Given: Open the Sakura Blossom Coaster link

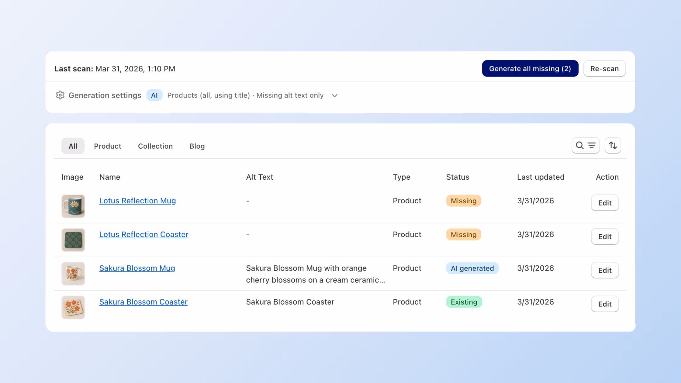Looking at the screenshot, I should tap(143, 302).
